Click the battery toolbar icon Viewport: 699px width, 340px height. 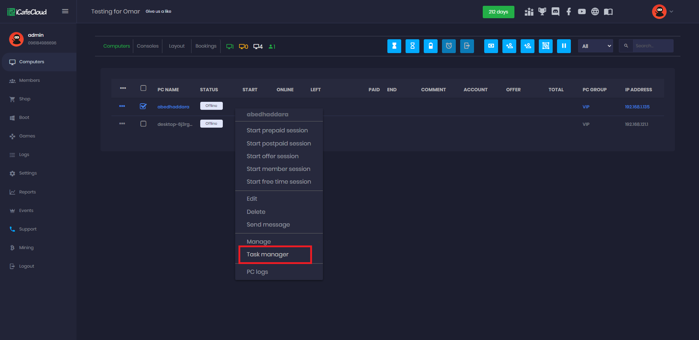click(430, 46)
